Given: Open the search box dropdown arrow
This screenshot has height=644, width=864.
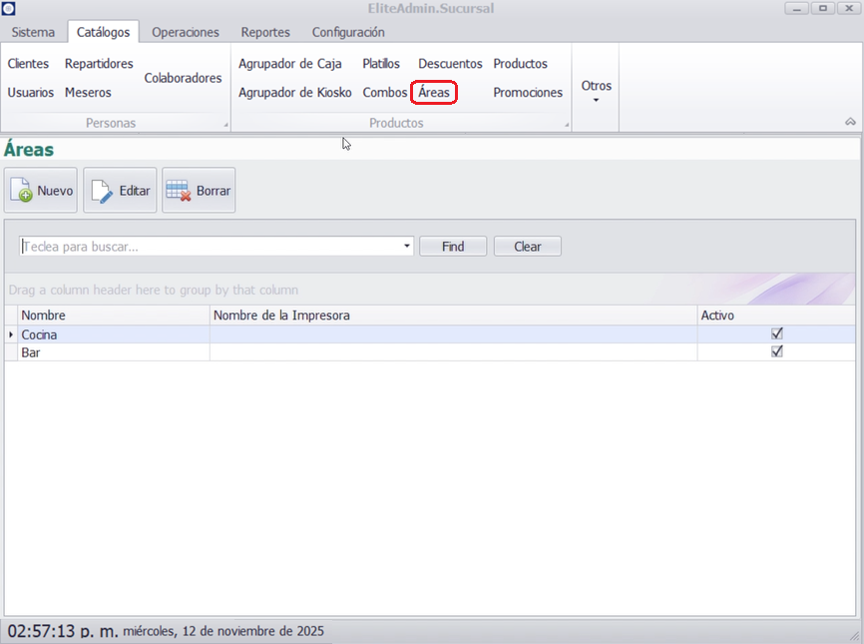Looking at the screenshot, I should 407,246.
